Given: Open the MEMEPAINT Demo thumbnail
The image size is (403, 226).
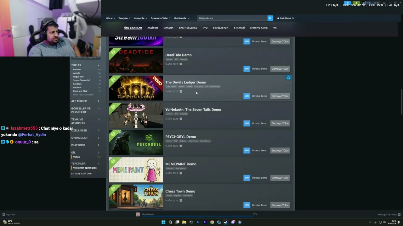Looking at the screenshot, I should pyautogui.click(x=136, y=170).
